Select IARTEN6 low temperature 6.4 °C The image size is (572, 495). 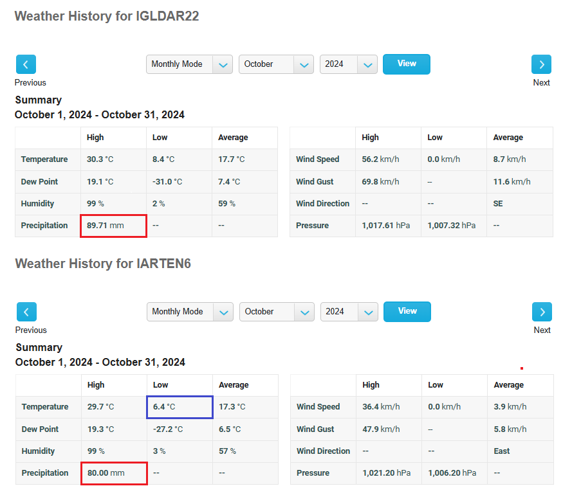pos(164,407)
